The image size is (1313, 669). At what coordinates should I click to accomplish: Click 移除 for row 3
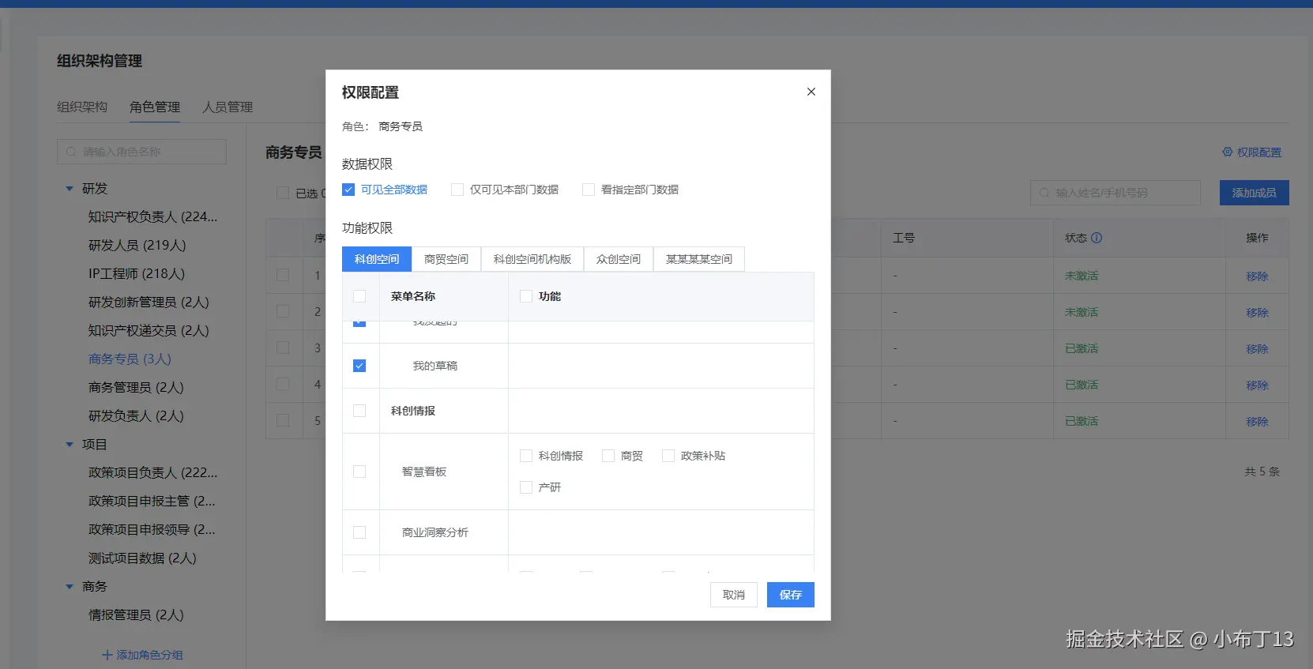tap(1257, 349)
